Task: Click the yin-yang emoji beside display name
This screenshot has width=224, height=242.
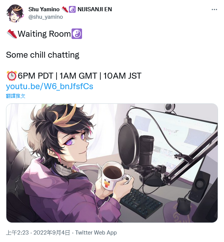Action: [x=72, y=9]
